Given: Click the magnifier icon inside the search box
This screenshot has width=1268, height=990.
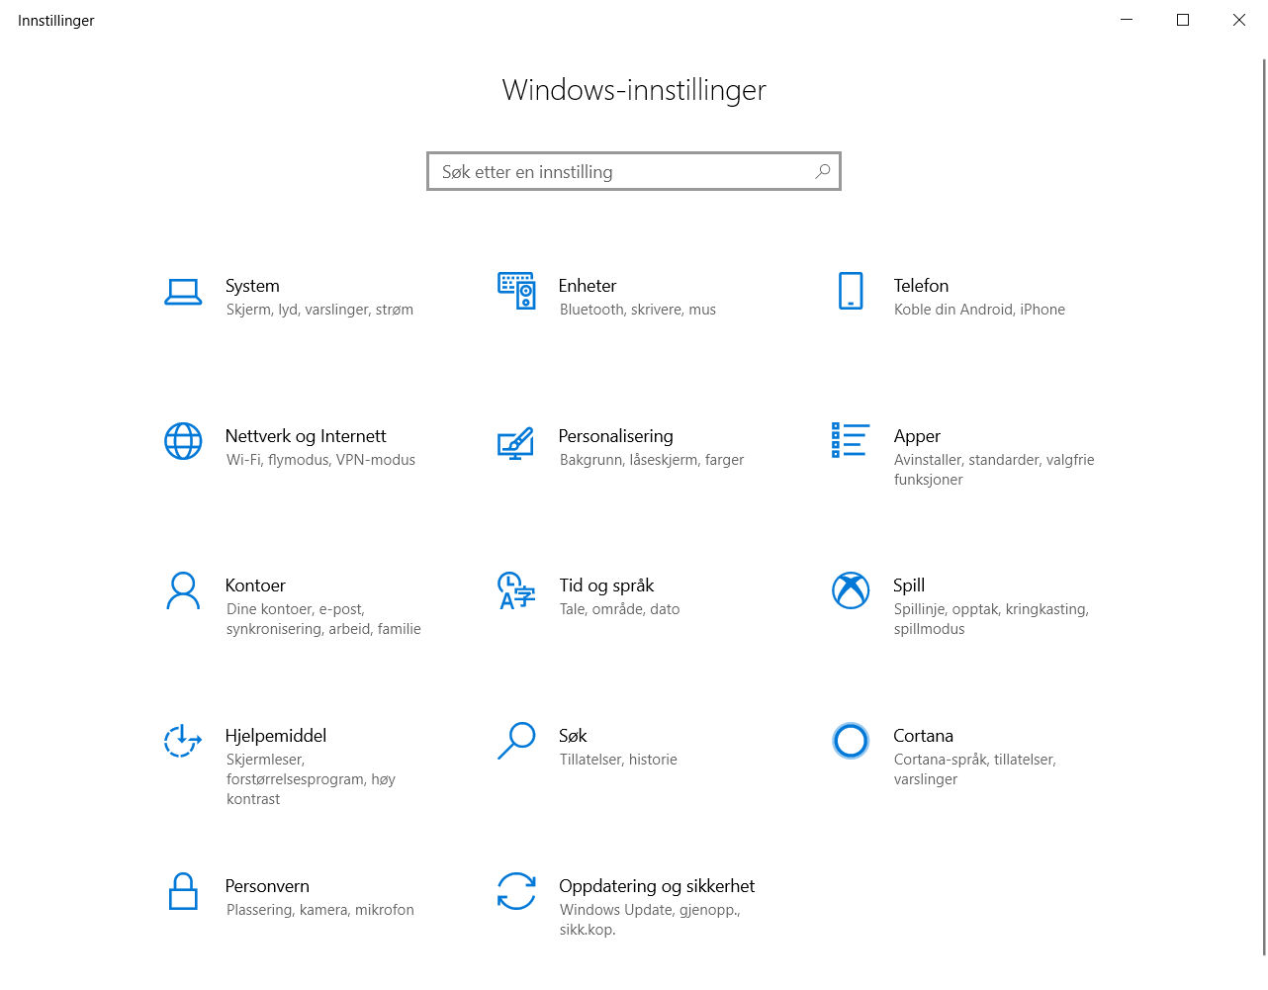Looking at the screenshot, I should tap(822, 171).
